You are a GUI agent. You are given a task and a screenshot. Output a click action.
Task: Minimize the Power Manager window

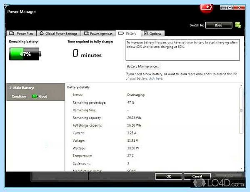223,7
